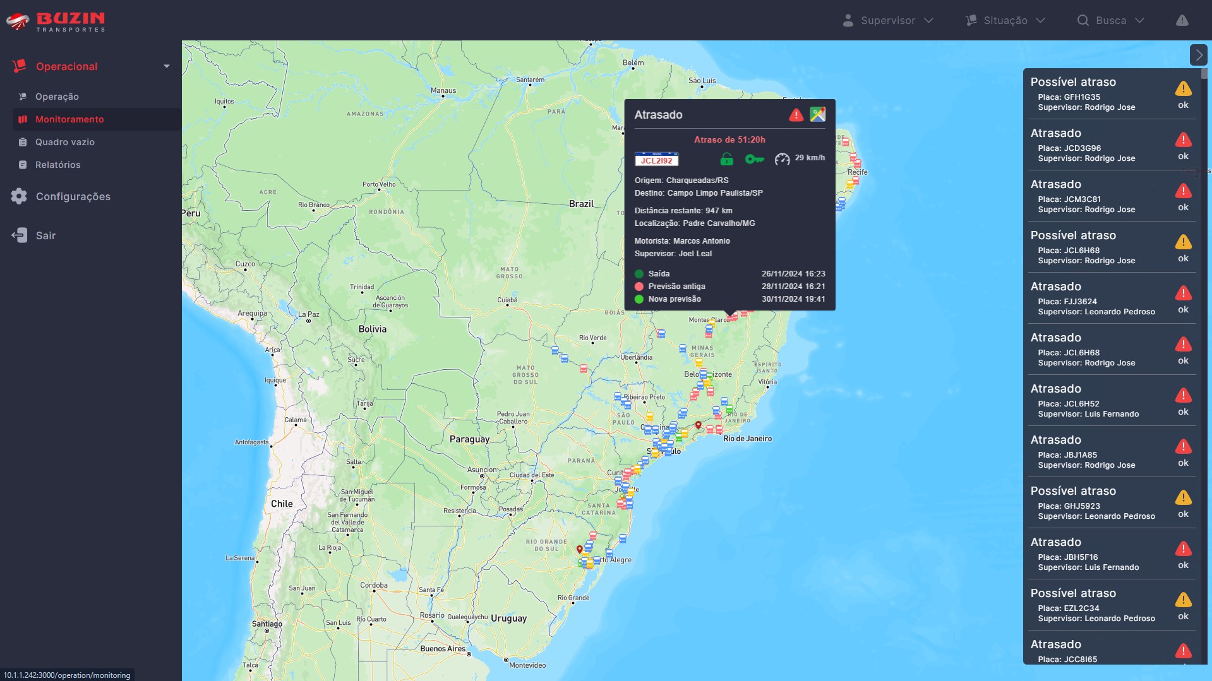The image size is (1212, 681).
Task: Click red alert icon for plate JCM3C81
Action: tap(1184, 191)
